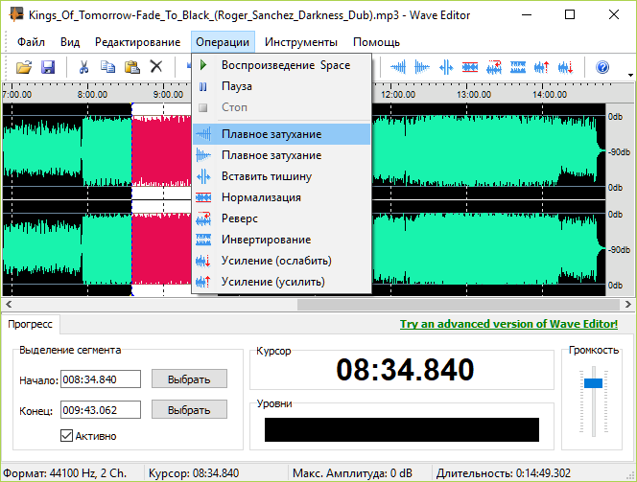
Task: Click the Paste clipboard toolbar icon
Action: click(x=132, y=67)
